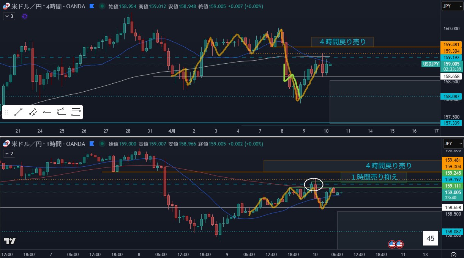
Task: Expand the 3 indicators legend in upper chart
Action: pyautogui.click(x=9, y=16)
